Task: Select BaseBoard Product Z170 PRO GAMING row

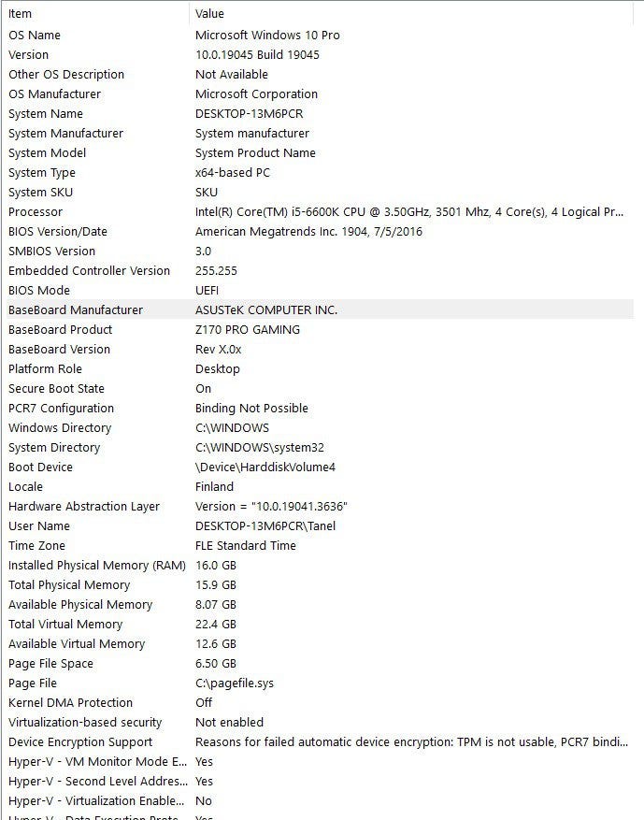Action: click(320, 329)
